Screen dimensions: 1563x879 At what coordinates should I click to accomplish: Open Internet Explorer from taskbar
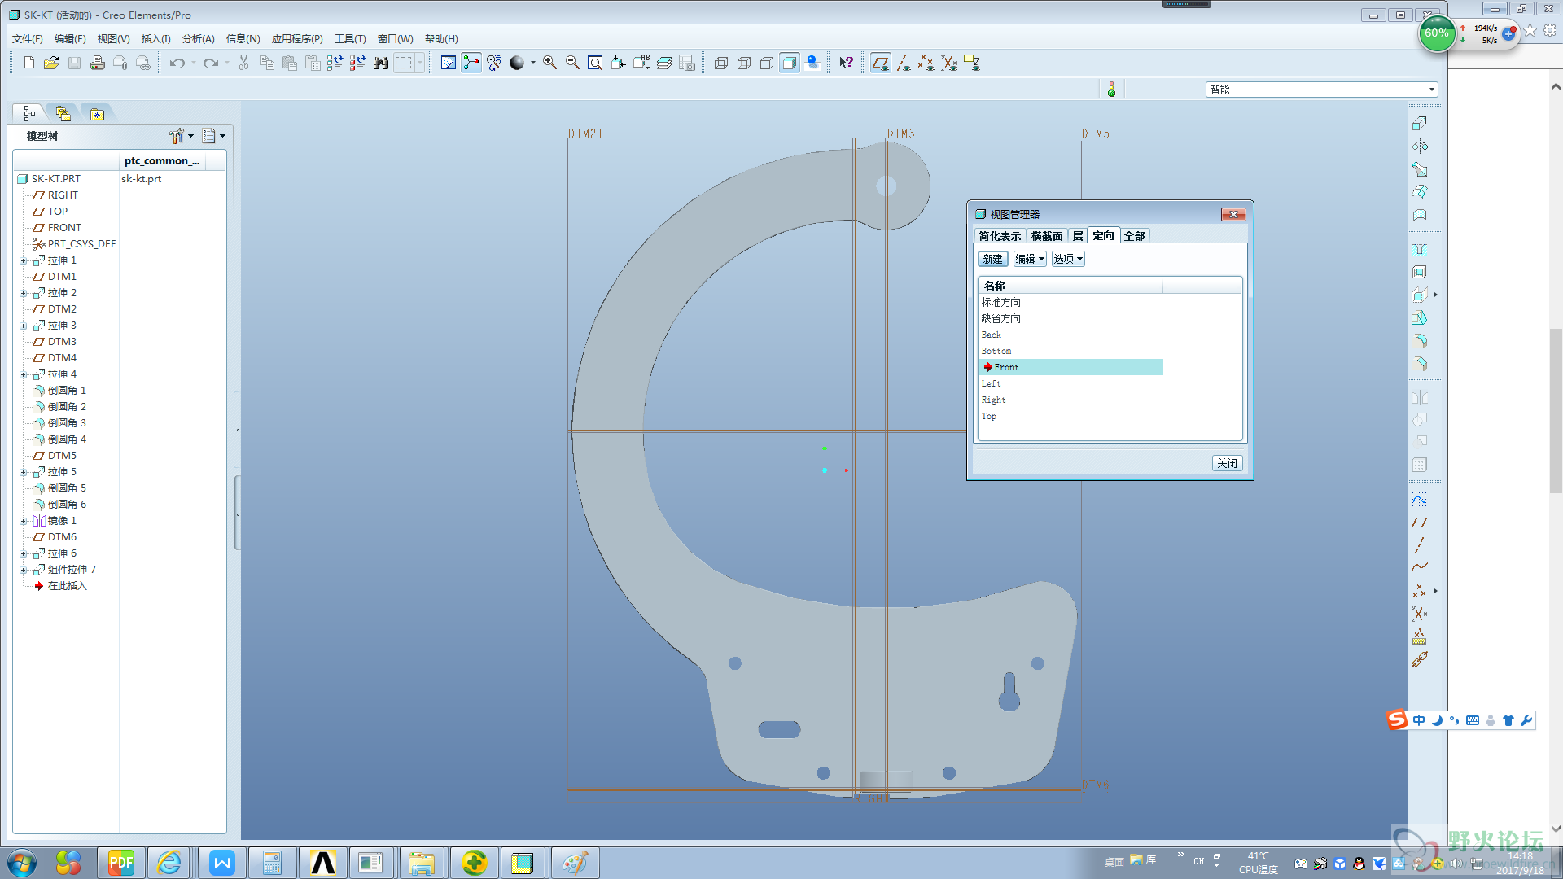pyautogui.click(x=169, y=863)
